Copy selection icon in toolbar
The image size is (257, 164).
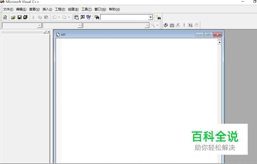pos(40,17)
